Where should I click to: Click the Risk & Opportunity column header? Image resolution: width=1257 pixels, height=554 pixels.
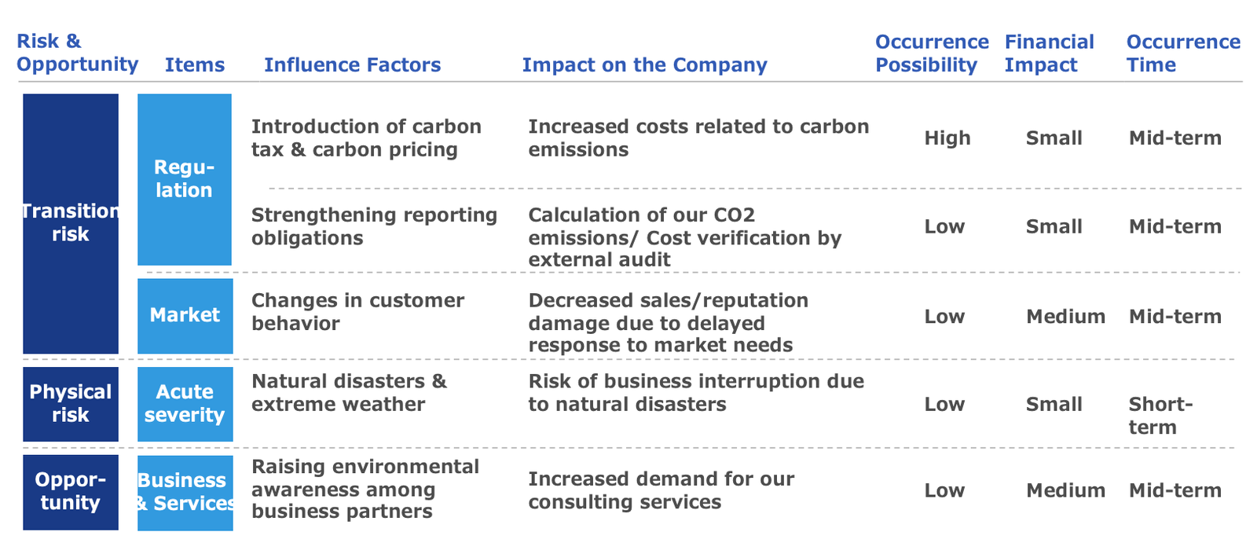click(77, 53)
